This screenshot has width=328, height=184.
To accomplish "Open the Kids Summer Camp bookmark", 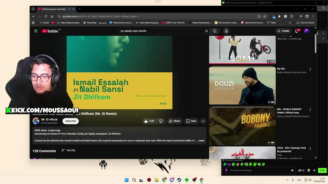I will click(x=226, y=23).
